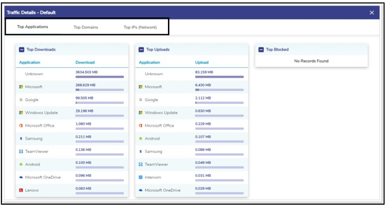Click the Android icon in Top Uploads

[140, 139]
